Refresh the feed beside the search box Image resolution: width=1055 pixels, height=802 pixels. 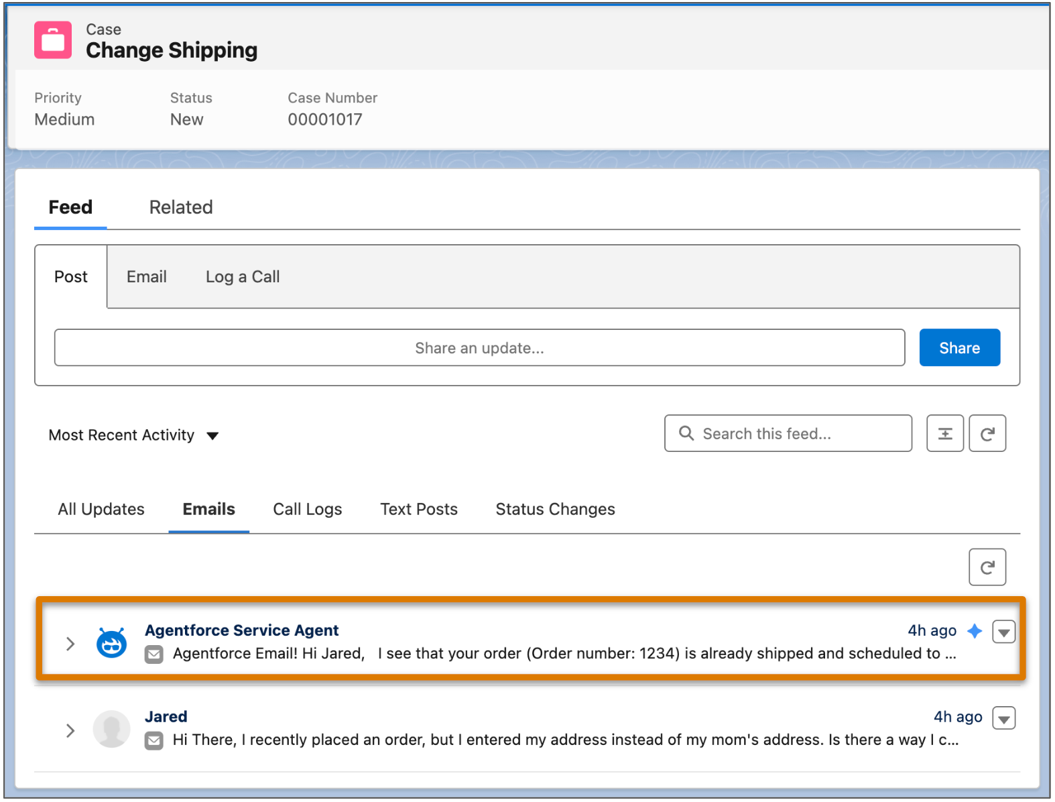click(987, 434)
